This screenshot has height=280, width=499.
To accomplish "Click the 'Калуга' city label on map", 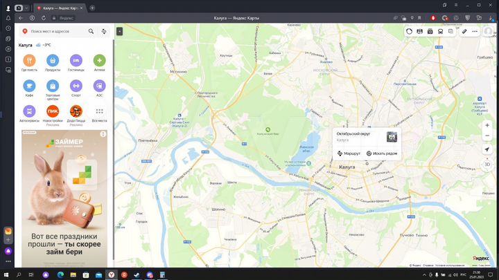I will click(x=347, y=167).
